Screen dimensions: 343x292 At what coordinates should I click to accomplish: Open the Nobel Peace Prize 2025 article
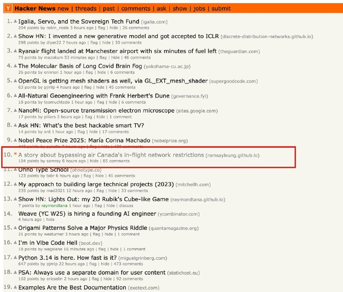click(x=84, y=140)
